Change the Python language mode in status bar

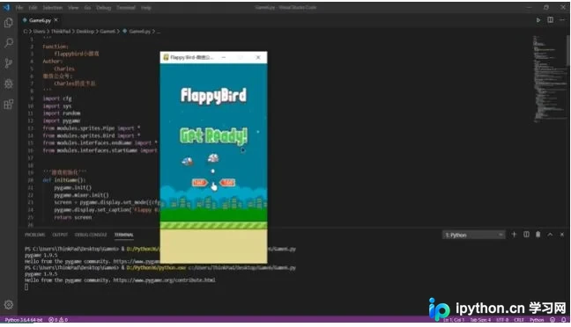pyautogui.click(x=537, y=320)
